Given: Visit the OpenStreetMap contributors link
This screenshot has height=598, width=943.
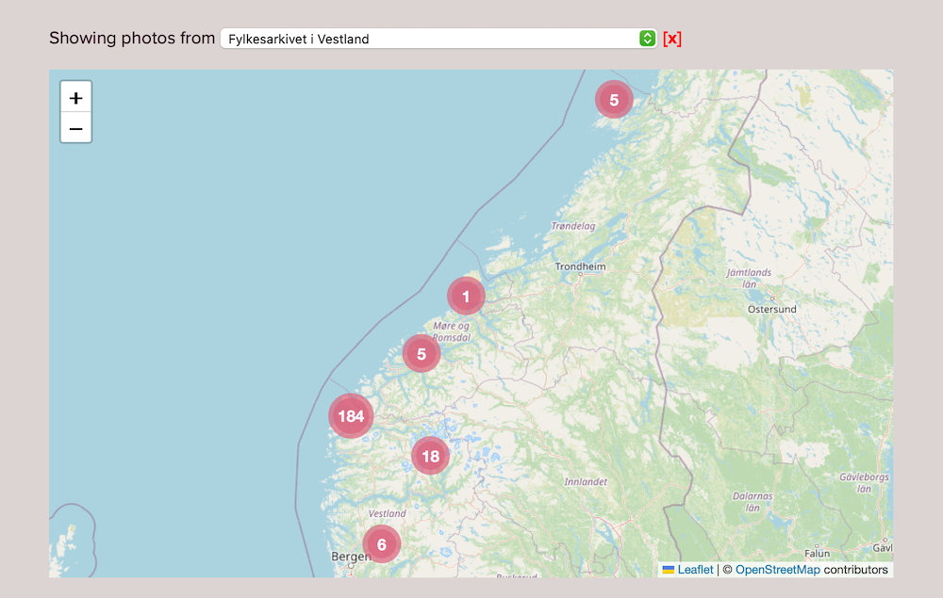Looking at the screenshot, I should (777, 570).
